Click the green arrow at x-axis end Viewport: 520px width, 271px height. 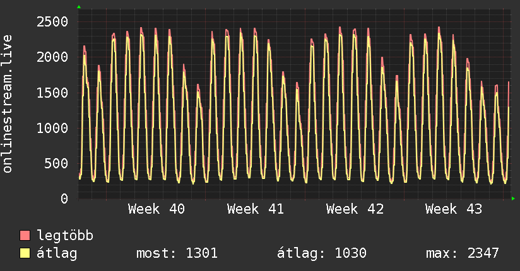[513, 199]
